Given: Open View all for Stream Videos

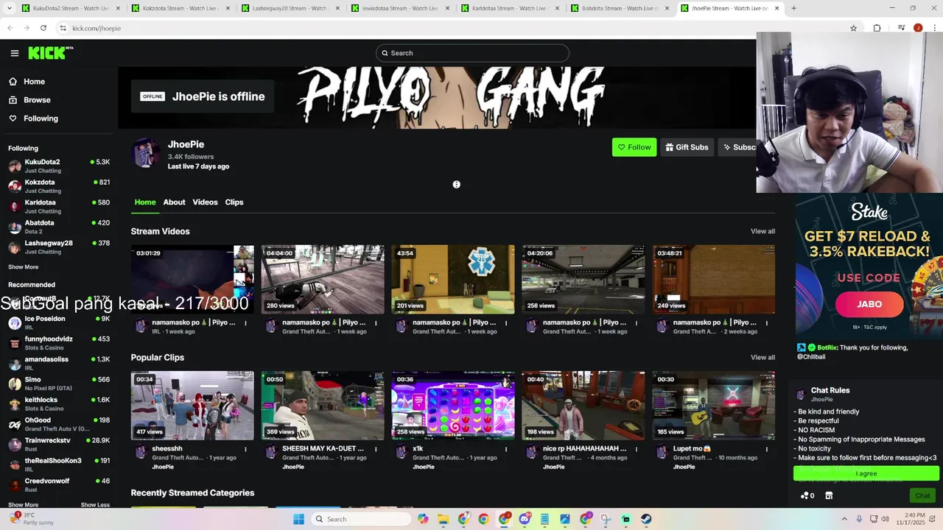Looking at the screenshot, I should (763, 231).
